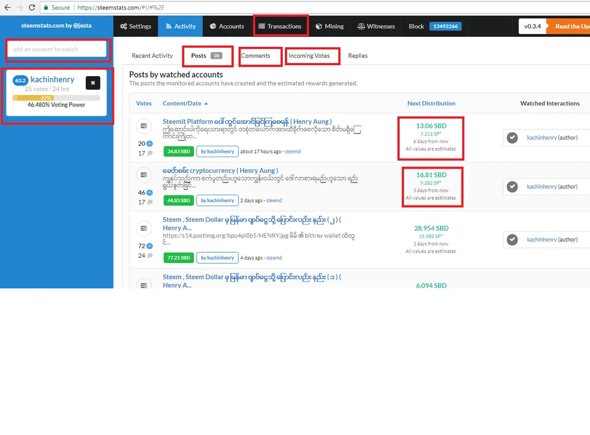Reload the page with refresh icon
Image resolution: width=590 pixels, height=435 pixels.
click(x=32, y=8)
